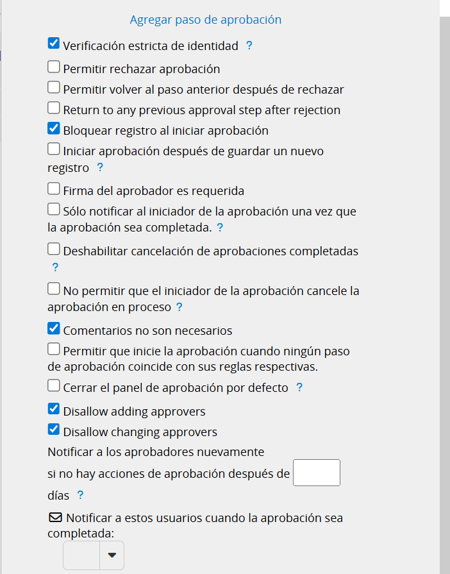The image size is (450, 574).
Task: Check Firma del aprobador es requerida
Action: coord(54,189)
